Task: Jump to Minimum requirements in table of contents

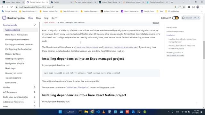Action: click(x=175, y=31)
